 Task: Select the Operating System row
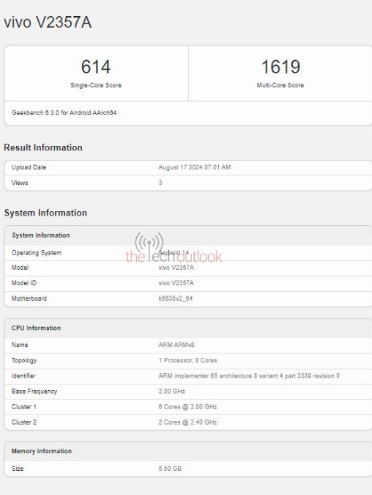click(188, 253)
